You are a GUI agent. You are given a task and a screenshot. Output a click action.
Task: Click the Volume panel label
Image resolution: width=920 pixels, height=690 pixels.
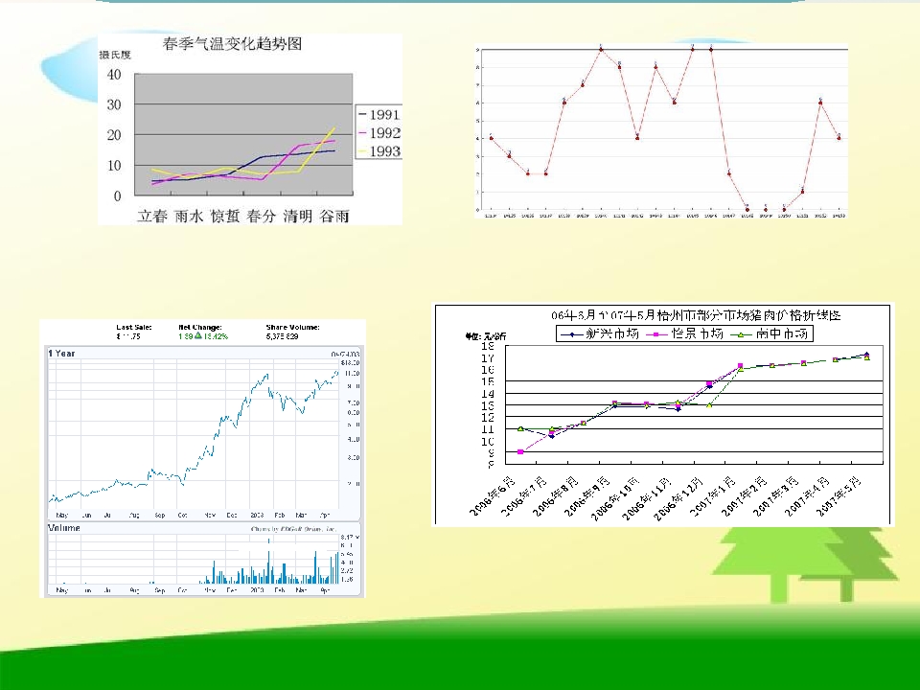coord(65,528)
